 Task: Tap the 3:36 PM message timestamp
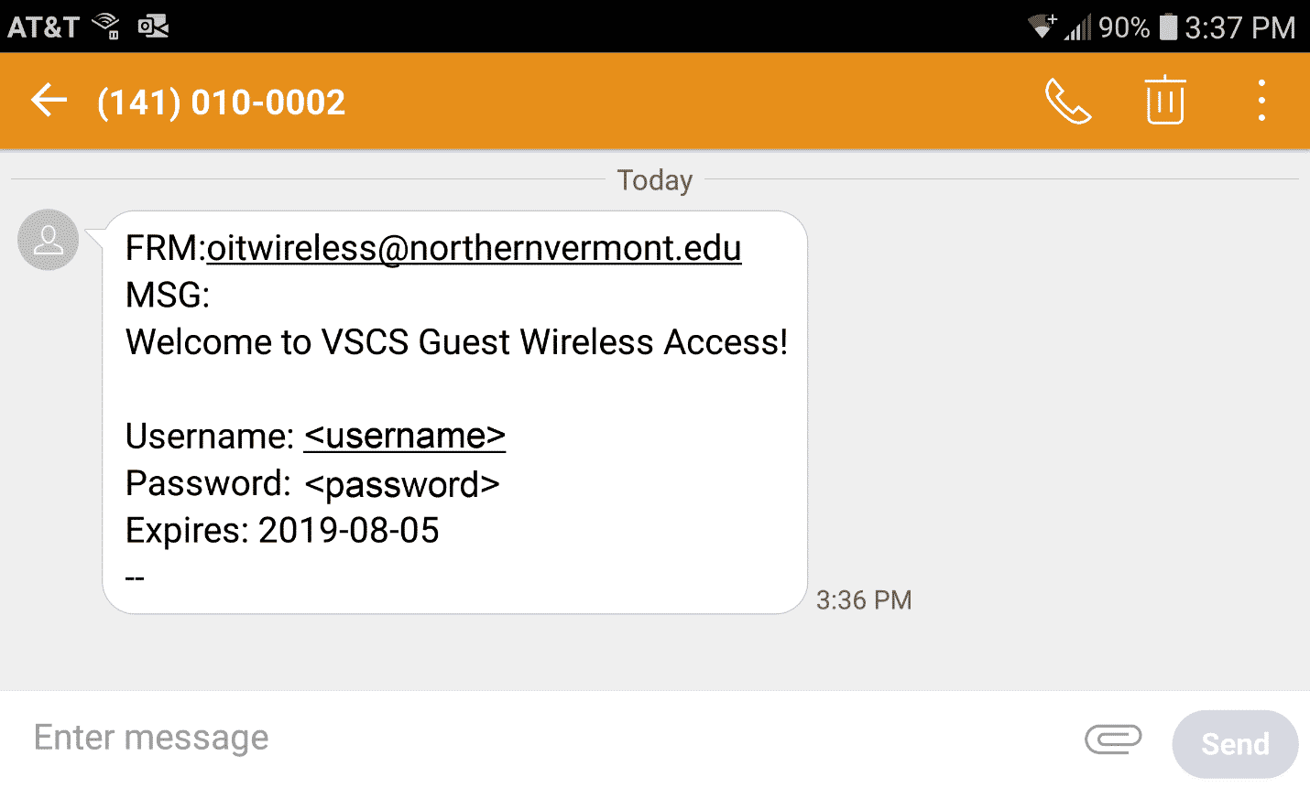point(864,600)
